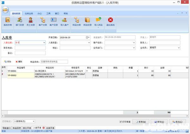190x134 pixels.
Task: Expand the 入库仓库 warehouse dropdown
Action: coord(44,43)
